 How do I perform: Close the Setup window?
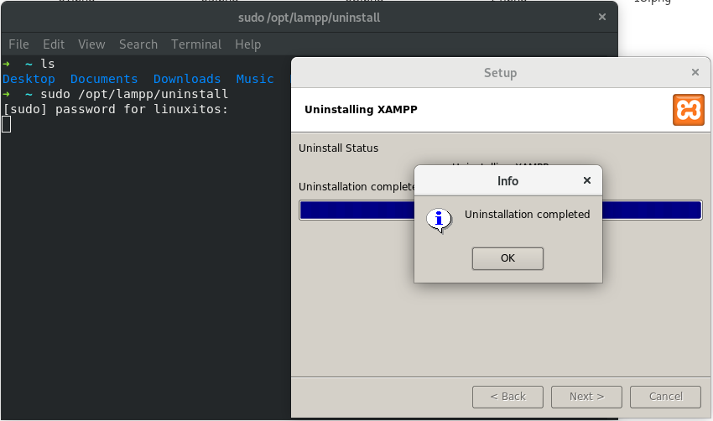tap(695, 73)
